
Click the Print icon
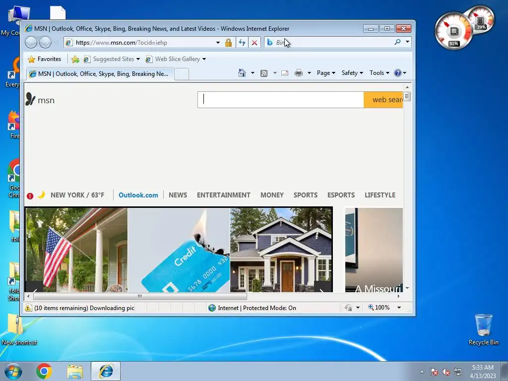click(x=298, y=73)
